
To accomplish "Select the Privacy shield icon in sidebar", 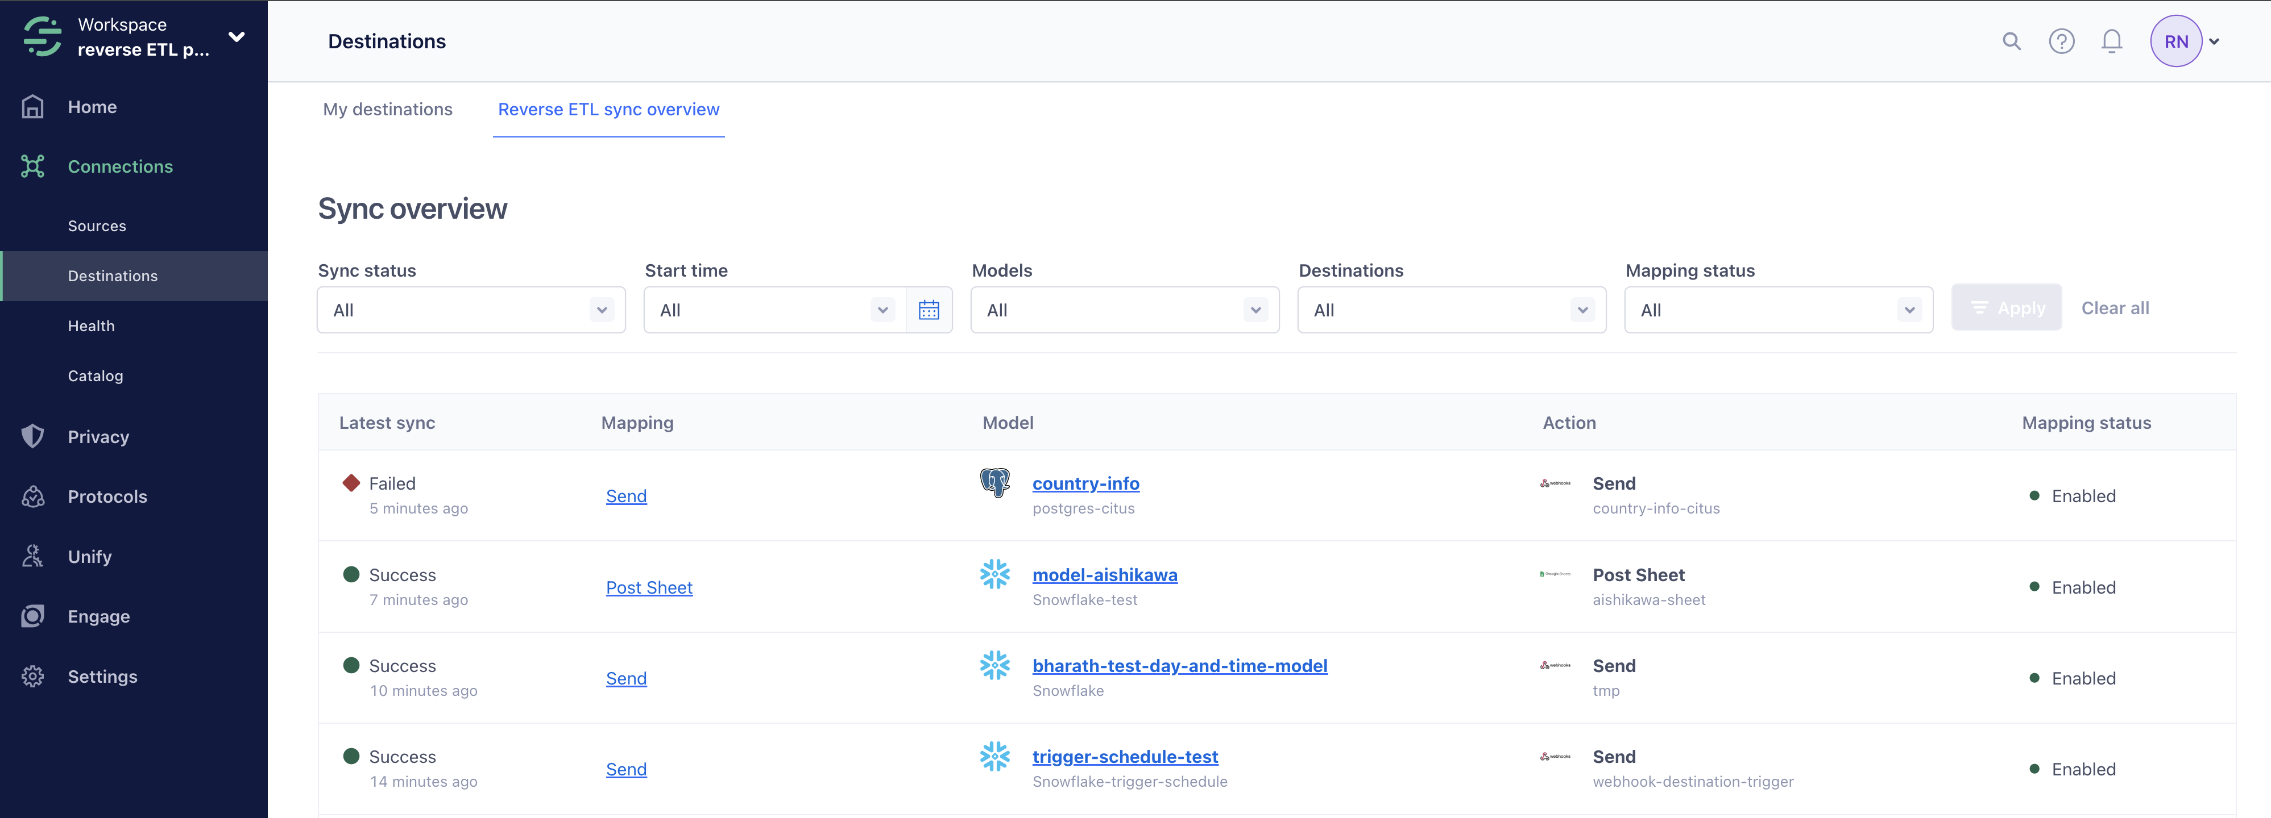I will click(32, 436).
